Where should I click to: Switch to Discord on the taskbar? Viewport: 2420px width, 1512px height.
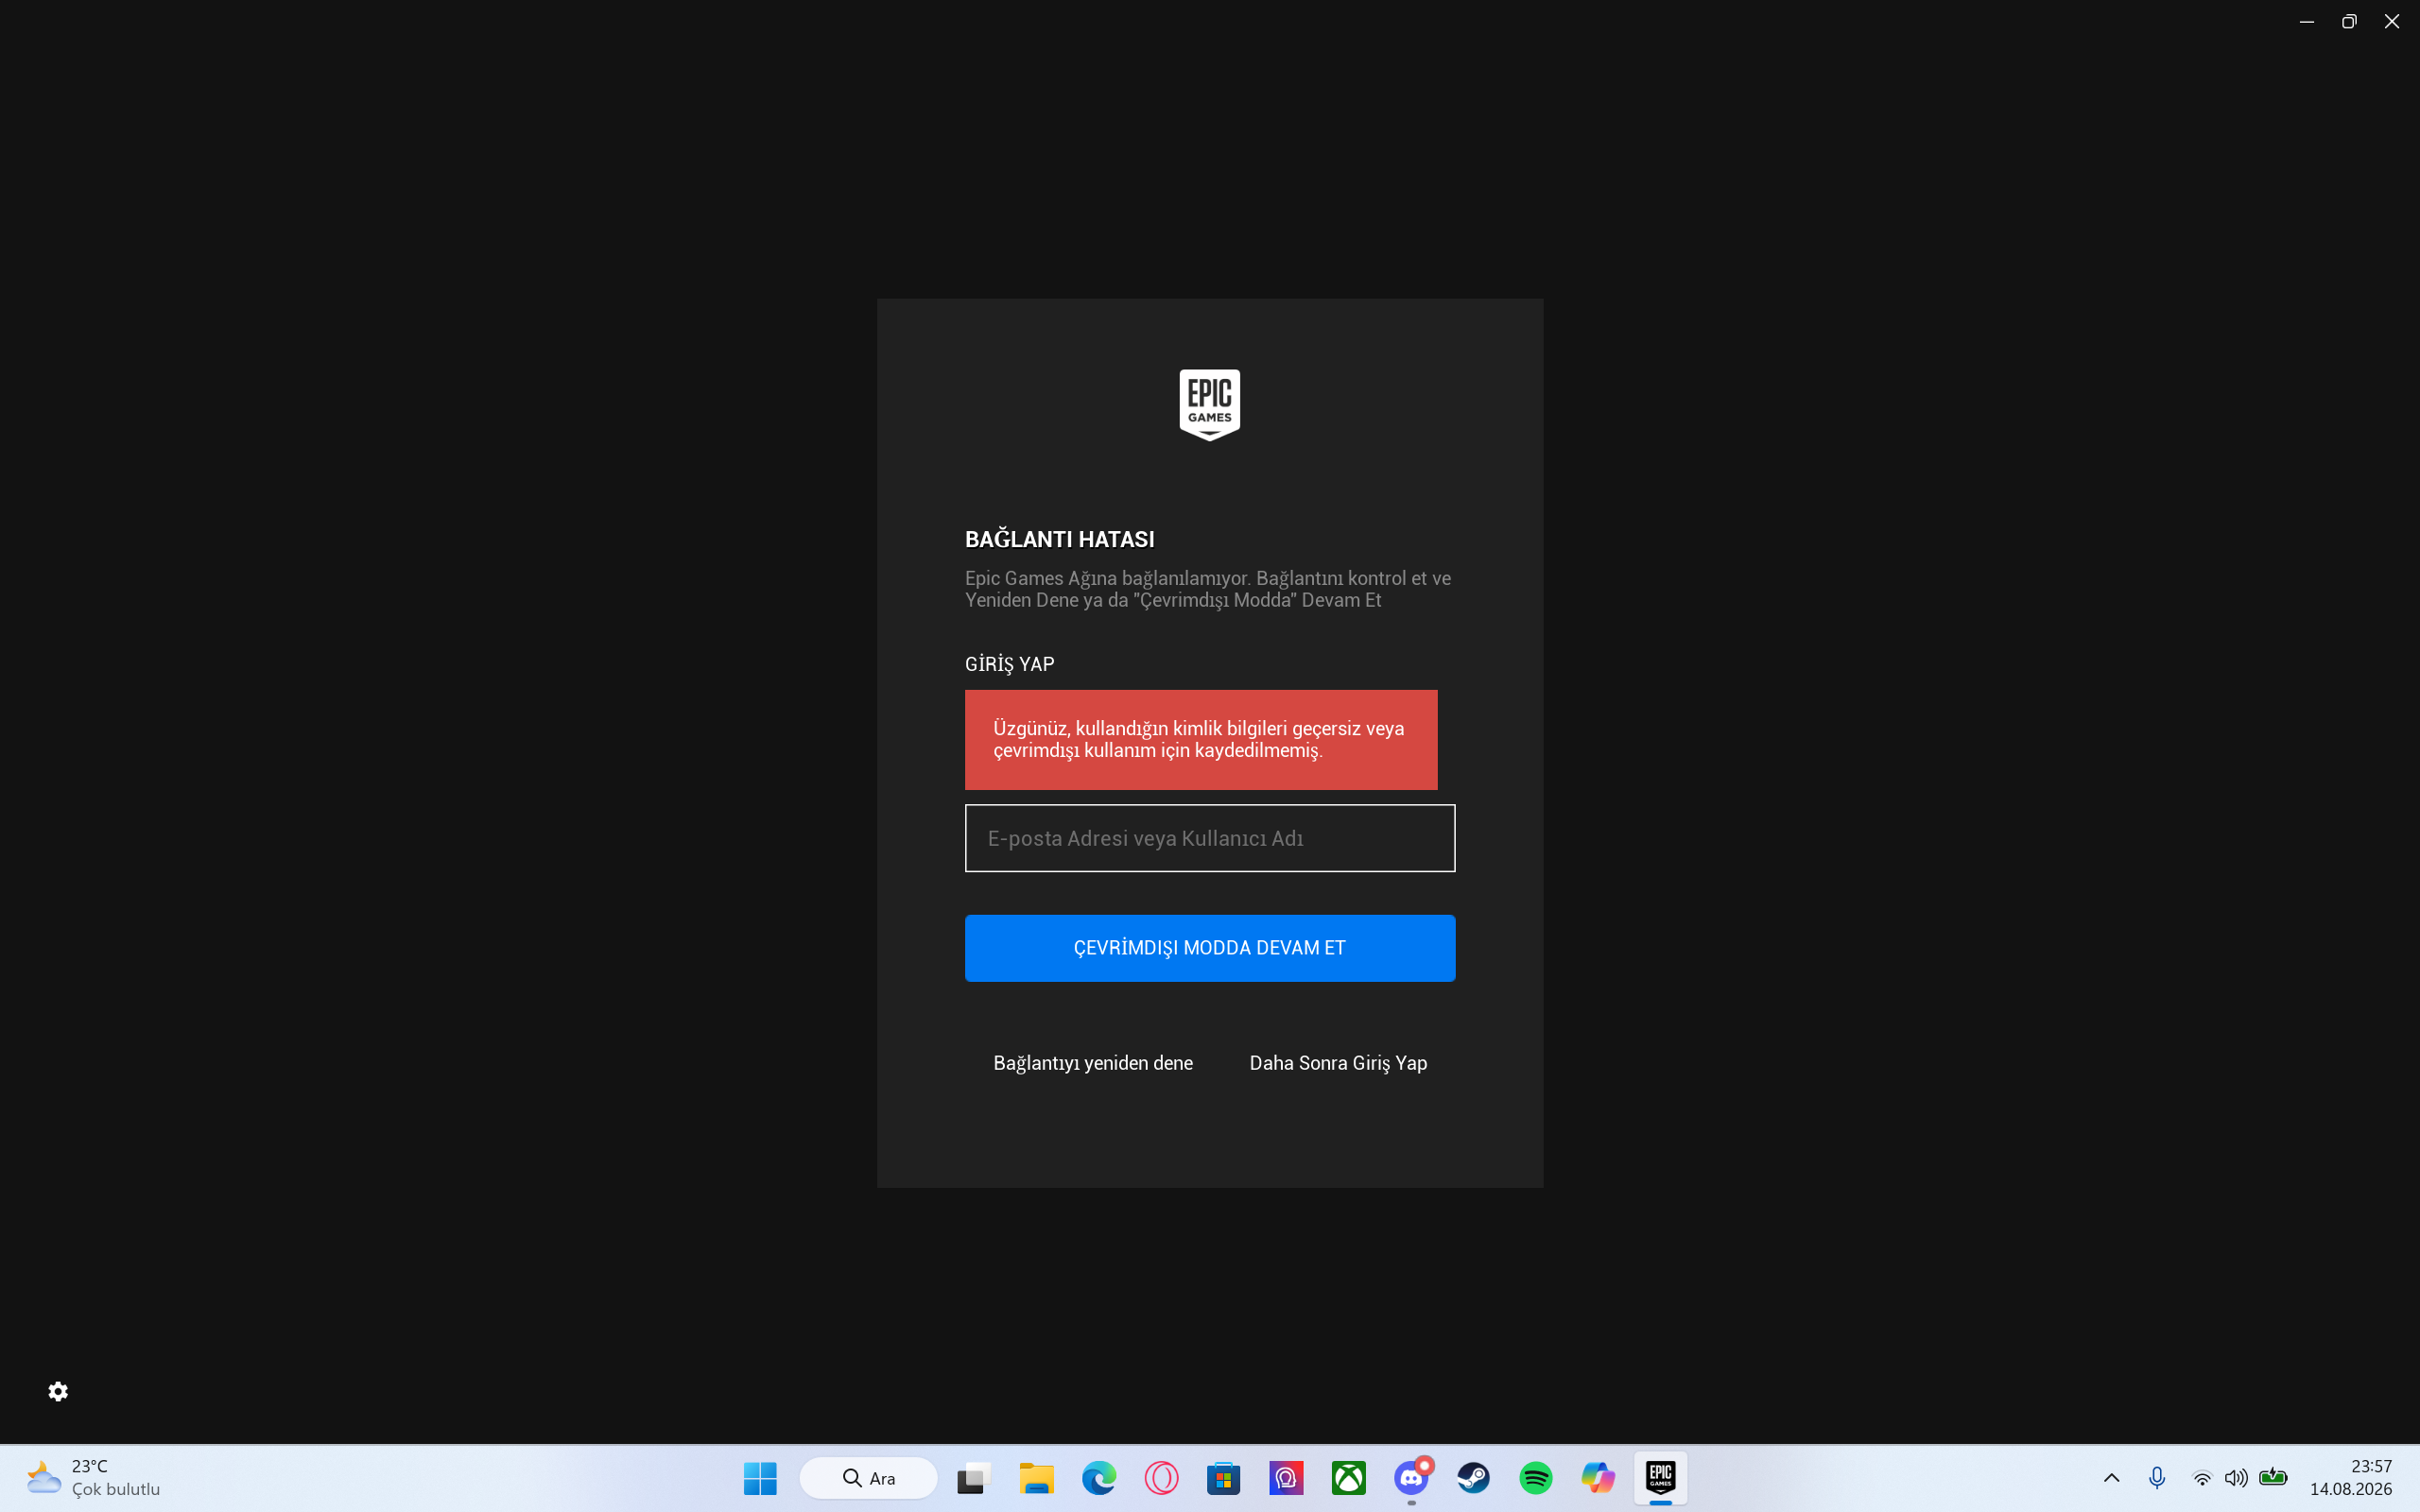pyautogui.click(x=1411, y=1478)
